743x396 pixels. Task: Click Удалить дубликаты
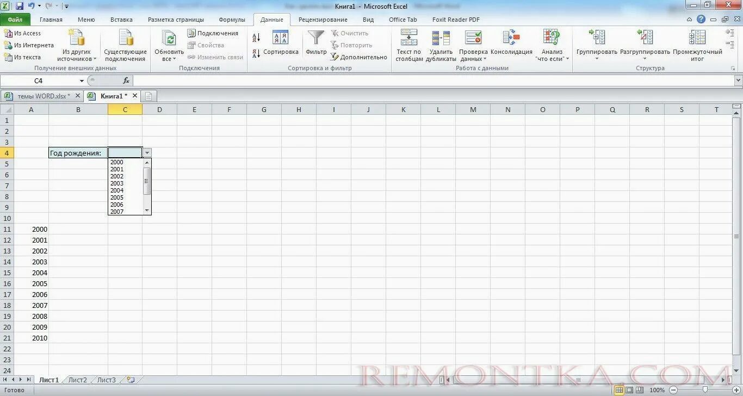pyautogui.click(x=441, y=46)
